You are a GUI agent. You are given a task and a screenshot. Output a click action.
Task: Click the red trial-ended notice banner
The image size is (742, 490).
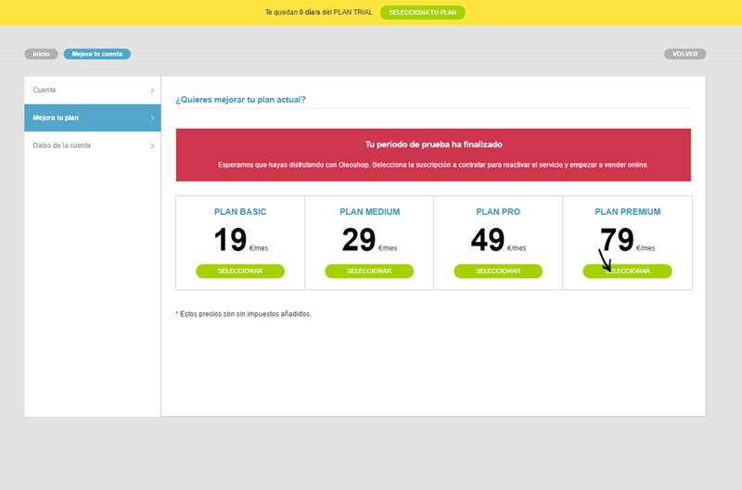(433, 155)
